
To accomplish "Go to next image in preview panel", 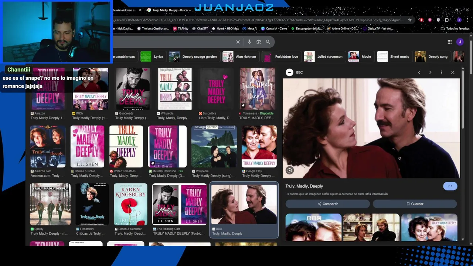I will 430,72.
